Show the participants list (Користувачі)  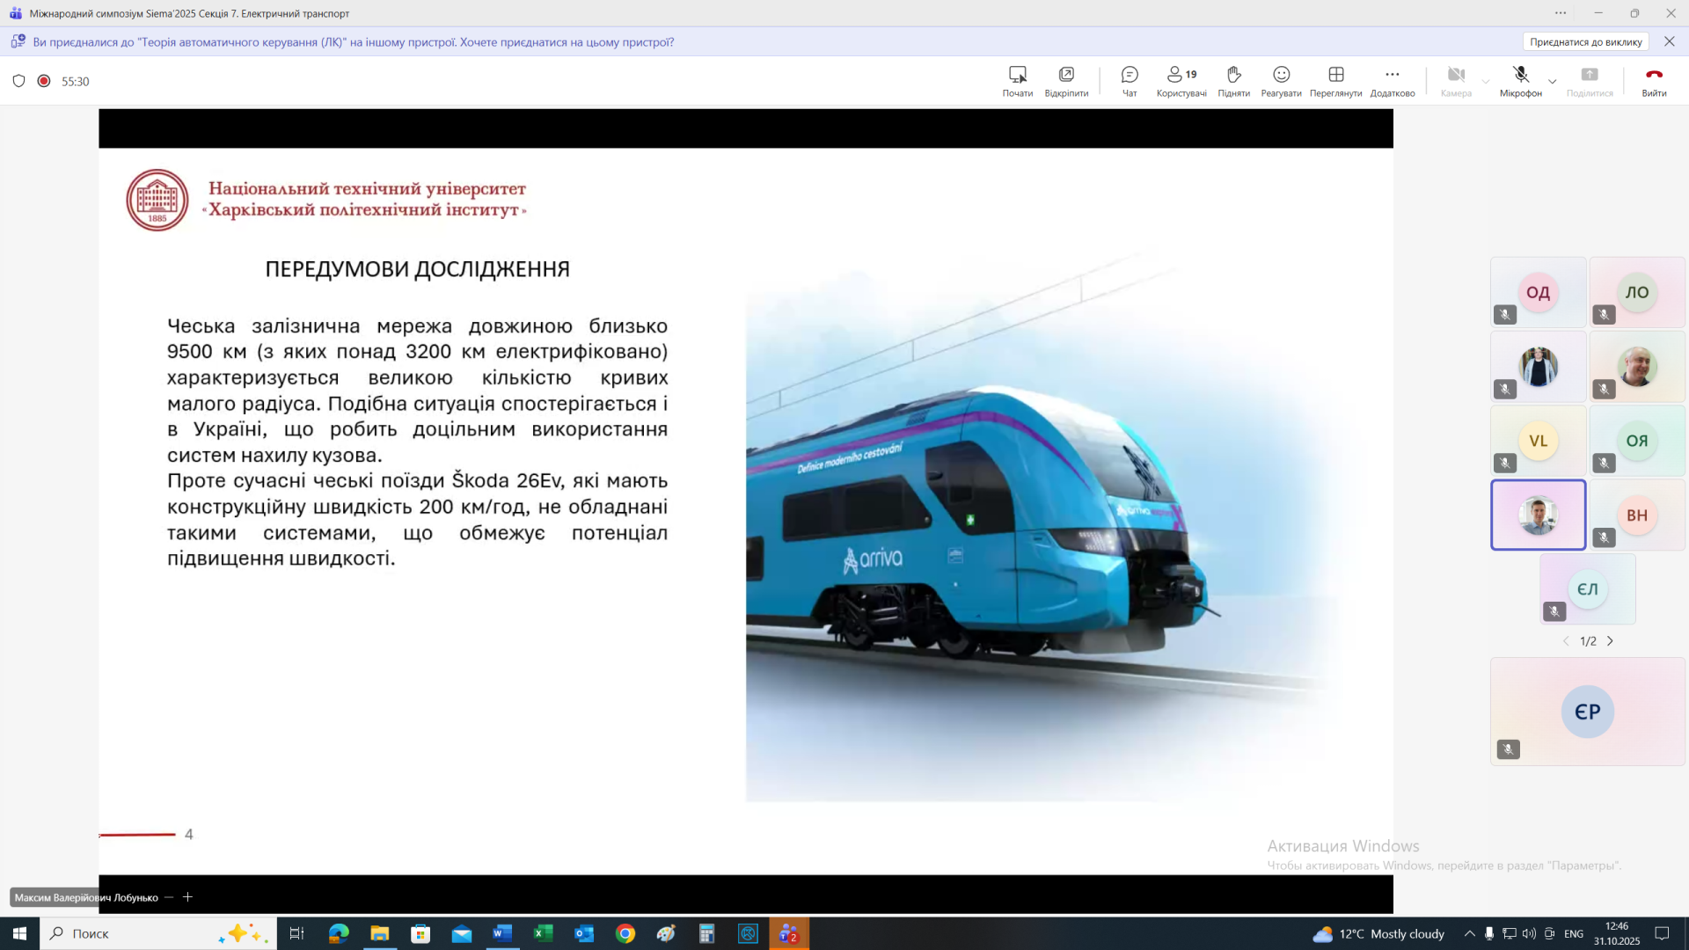1181,80
